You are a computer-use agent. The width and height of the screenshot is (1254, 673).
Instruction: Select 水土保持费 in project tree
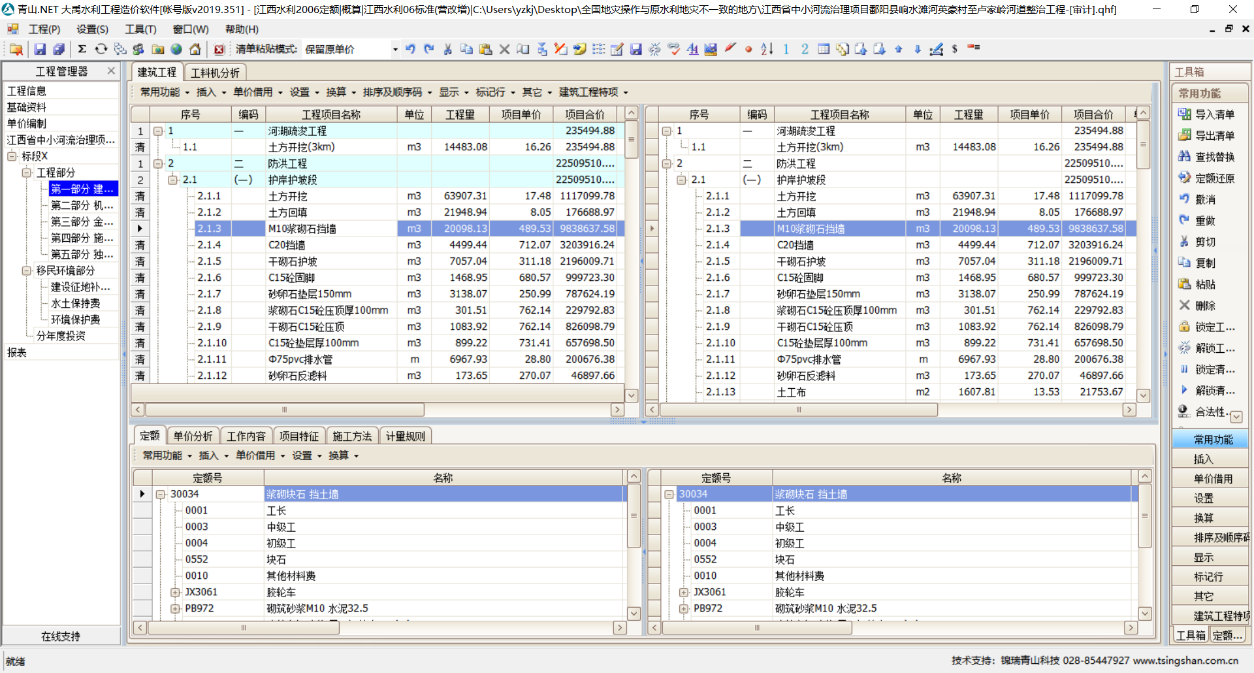click(x=76, y=303)
